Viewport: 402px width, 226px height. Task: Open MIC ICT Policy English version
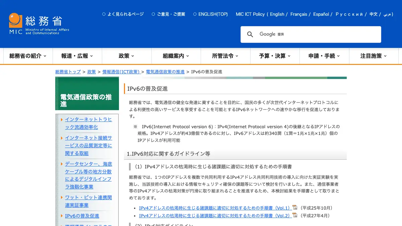click(x=277, y=14)
